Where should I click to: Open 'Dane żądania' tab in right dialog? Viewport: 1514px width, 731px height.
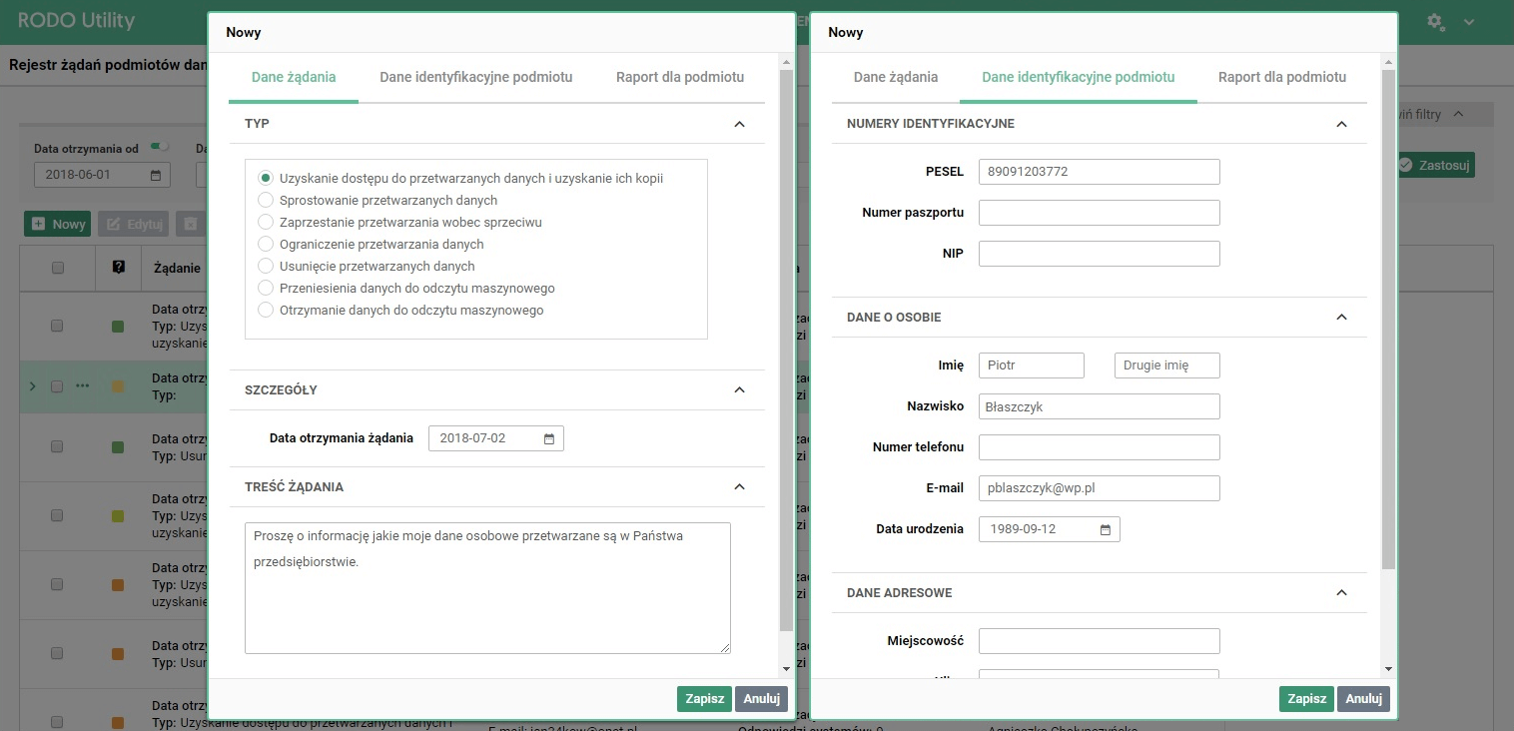[x=896, y=77]
